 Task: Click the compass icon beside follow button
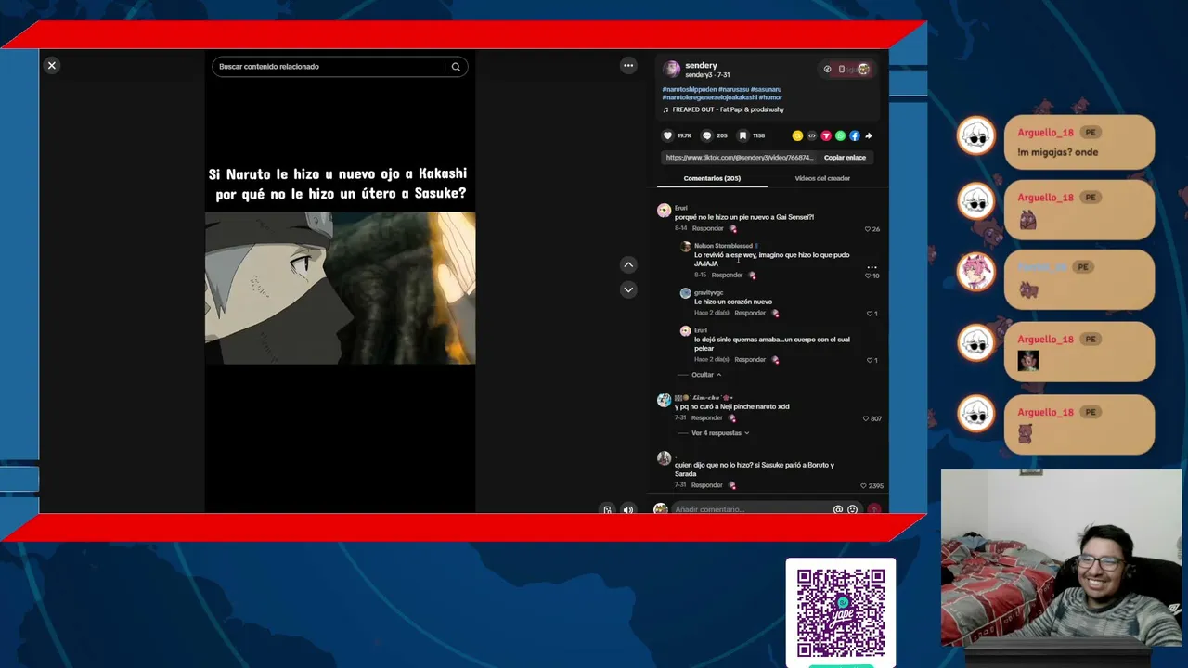pos(828,69)
